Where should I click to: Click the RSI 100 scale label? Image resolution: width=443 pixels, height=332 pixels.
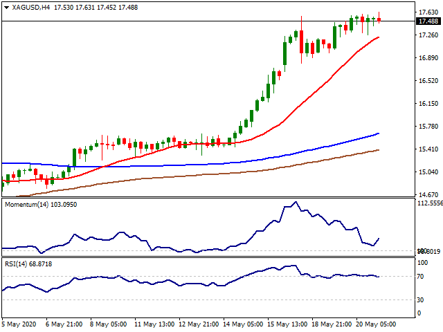[423, 263]
